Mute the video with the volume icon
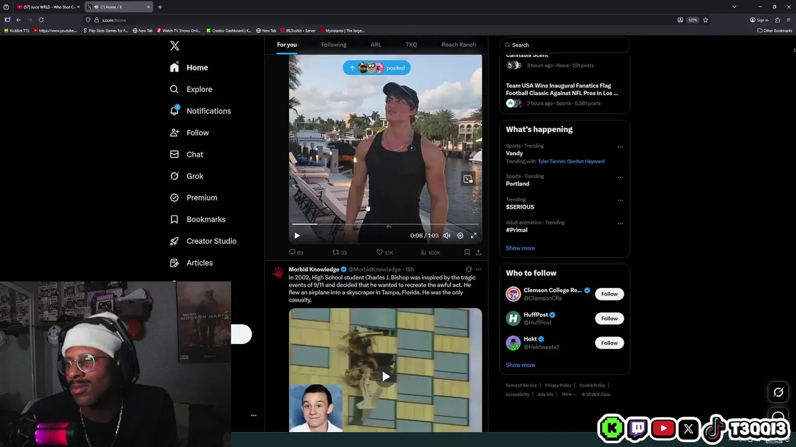796x447 pixels. (x=447, y=236)
